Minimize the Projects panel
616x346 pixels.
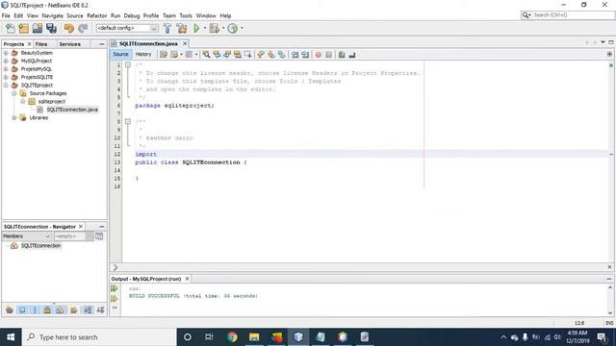click(x=102, y=44)
